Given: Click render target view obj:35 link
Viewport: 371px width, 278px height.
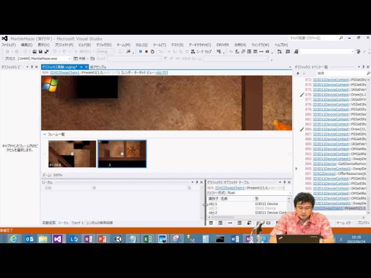Looking at the screenshot, I should (161, 72).
